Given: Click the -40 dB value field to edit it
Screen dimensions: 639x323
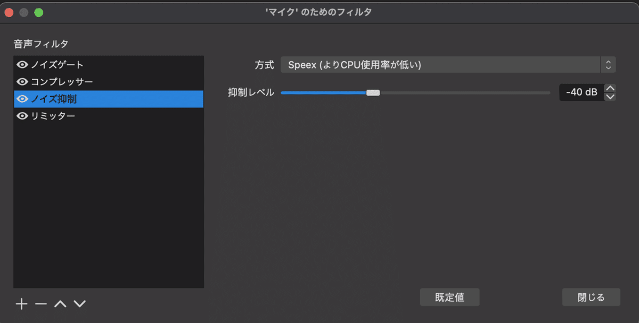Looking at the screenshot, I should tap(580, 92).
